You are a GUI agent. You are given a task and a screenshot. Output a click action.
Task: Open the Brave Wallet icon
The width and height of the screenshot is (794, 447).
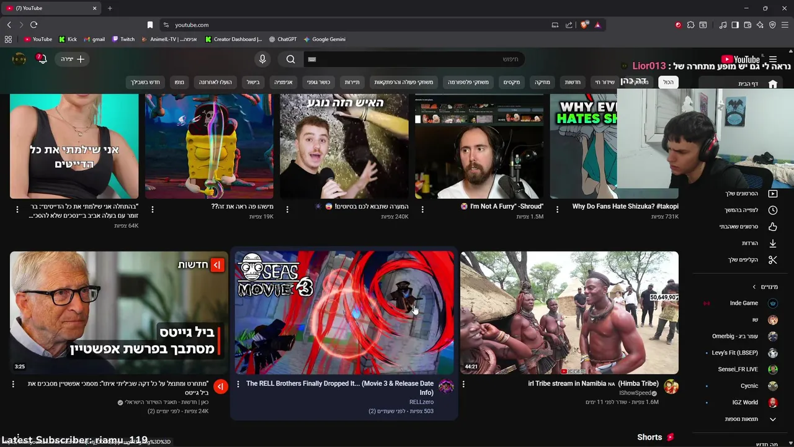(x=747, y=25)
